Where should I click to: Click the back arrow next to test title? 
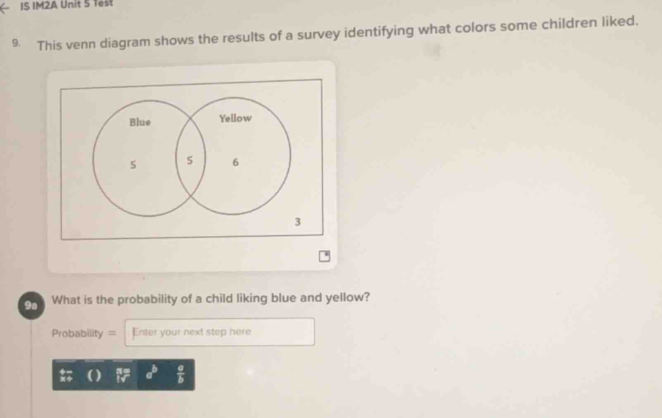pos(6,7)
